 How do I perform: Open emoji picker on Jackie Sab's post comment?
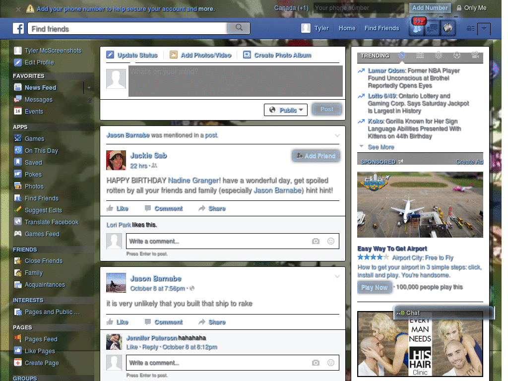[331, 241]
